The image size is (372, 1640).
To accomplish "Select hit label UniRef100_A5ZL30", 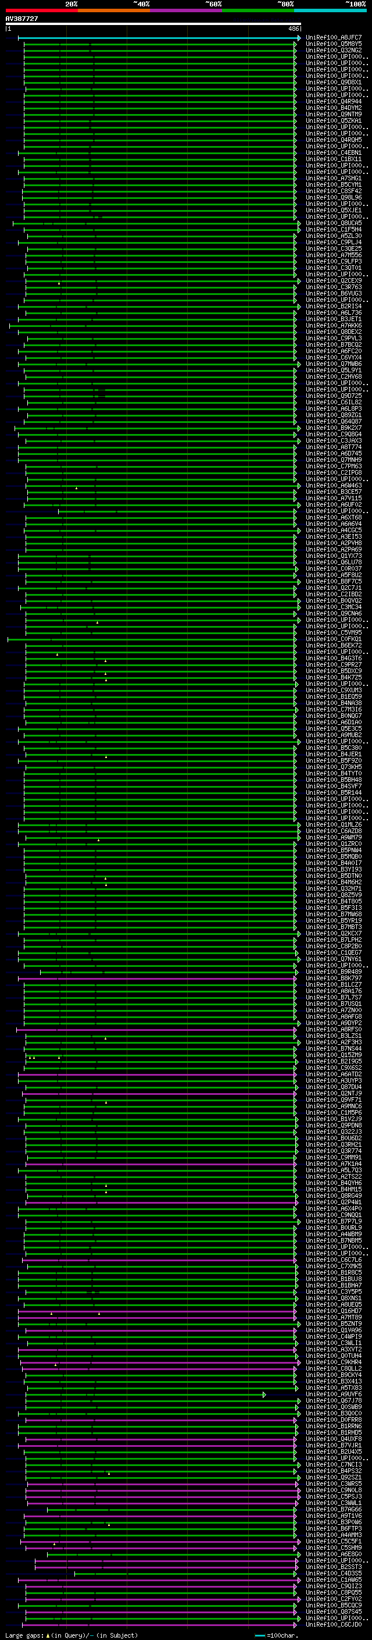I will click(x=334, y=236).
